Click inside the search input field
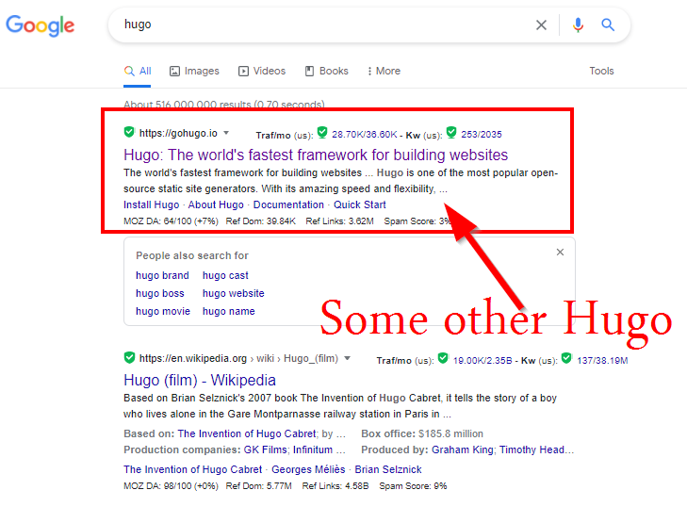Image resolution: width=687 pixels, height=523 pixels. pyautogui.click(x=320, y=25)
